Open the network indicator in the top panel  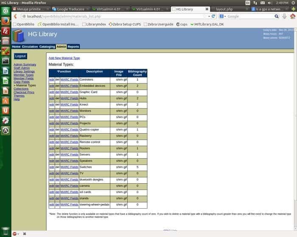point(255,3)
